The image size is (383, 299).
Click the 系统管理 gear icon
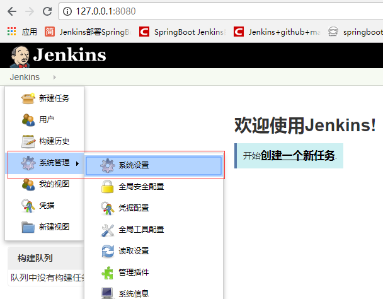click(x=28, y=163)
